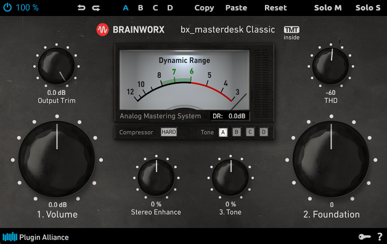Click the DR value readout

coord(229,116)
